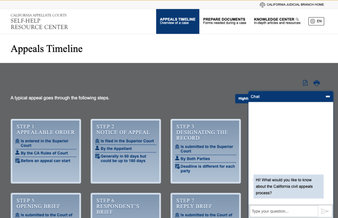Click person icon beside 'By the Appellant'
This screenshot has width=338, height=218.
click(x=97, y=148)
